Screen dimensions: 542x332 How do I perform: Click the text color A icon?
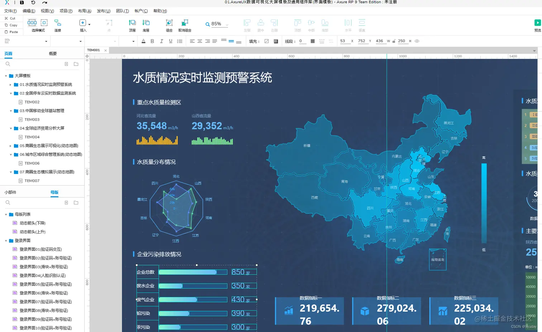[x=143, y=41]
